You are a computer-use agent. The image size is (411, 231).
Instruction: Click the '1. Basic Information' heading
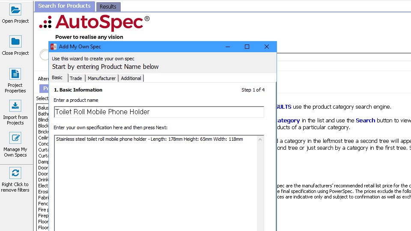click(x=78, y=90)
